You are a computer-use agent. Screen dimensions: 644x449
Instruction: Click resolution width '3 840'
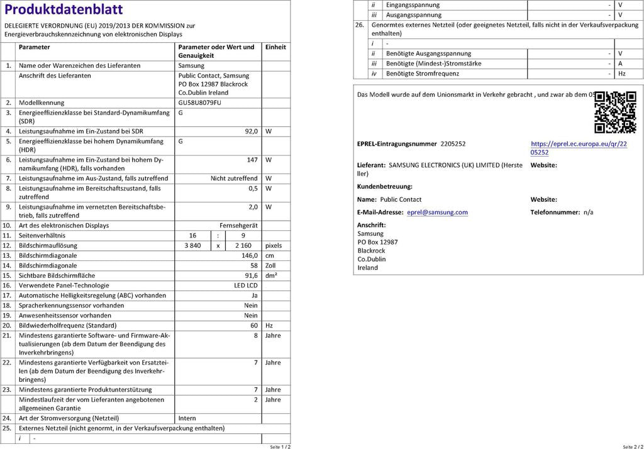tap(192, 246)
